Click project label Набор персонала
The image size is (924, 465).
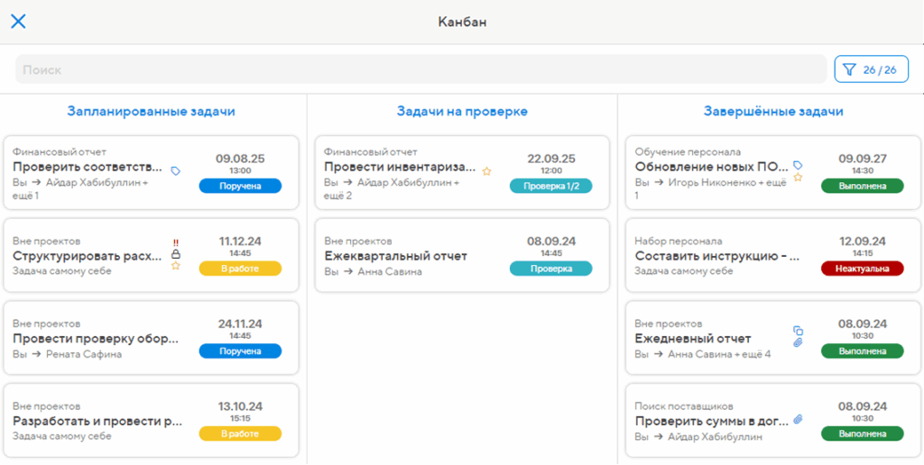pos(678,242)
